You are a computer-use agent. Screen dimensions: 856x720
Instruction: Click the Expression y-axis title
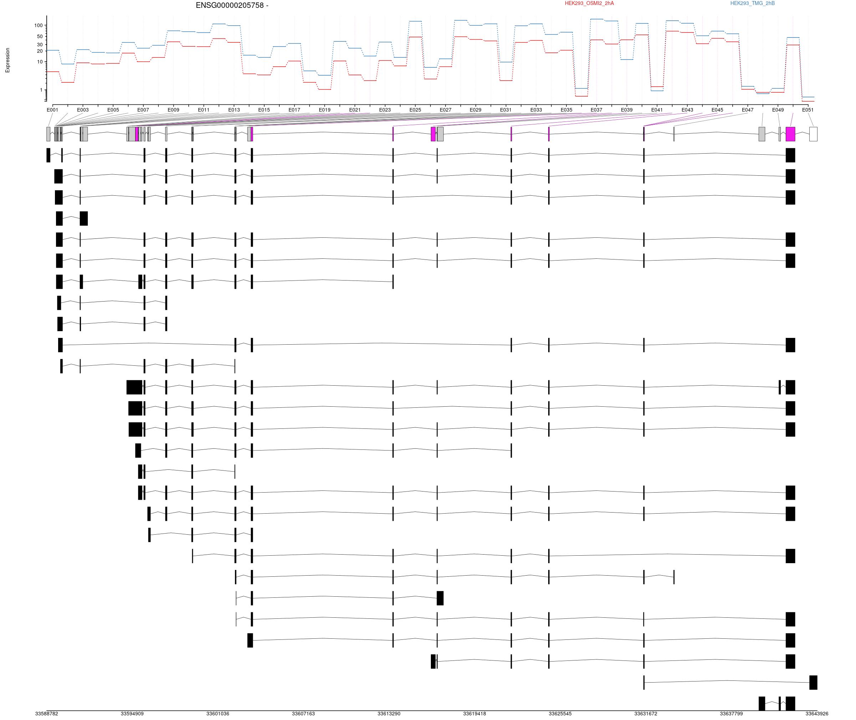point(7,60)
